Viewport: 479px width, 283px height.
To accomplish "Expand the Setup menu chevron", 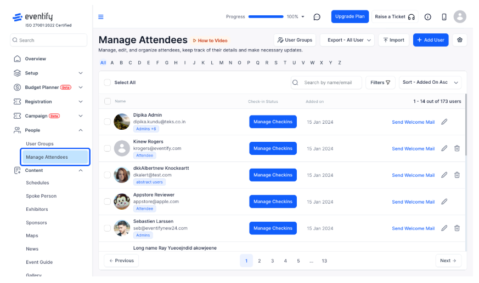I will pyautogui.click(x=81, y=73).
